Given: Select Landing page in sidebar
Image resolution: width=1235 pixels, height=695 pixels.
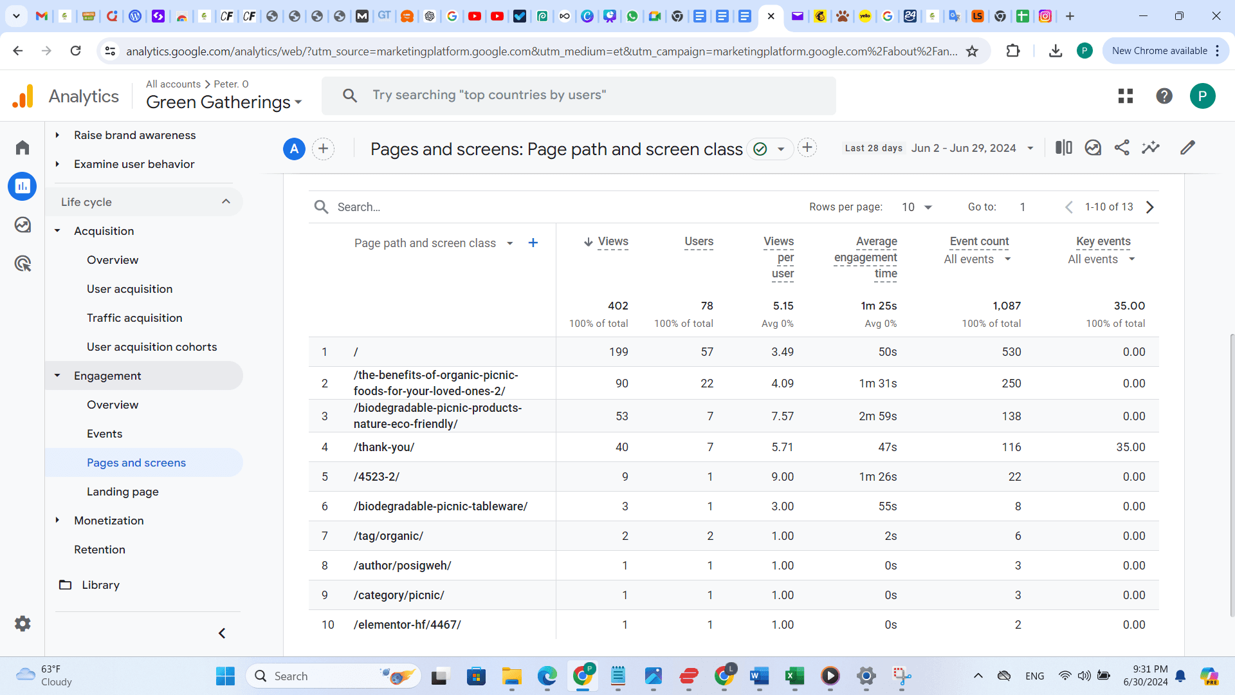Looking at the screenshot, I should (x=123, y=492).
